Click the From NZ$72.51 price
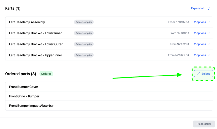217x129 pixels. click(x=179, y=44)
